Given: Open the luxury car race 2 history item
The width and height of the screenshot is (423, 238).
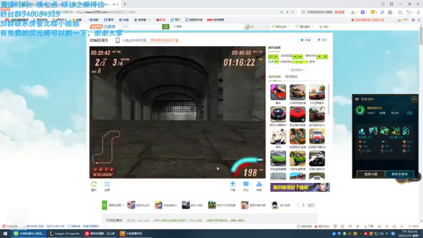Looking at the screenshot, I should point(192,205).
